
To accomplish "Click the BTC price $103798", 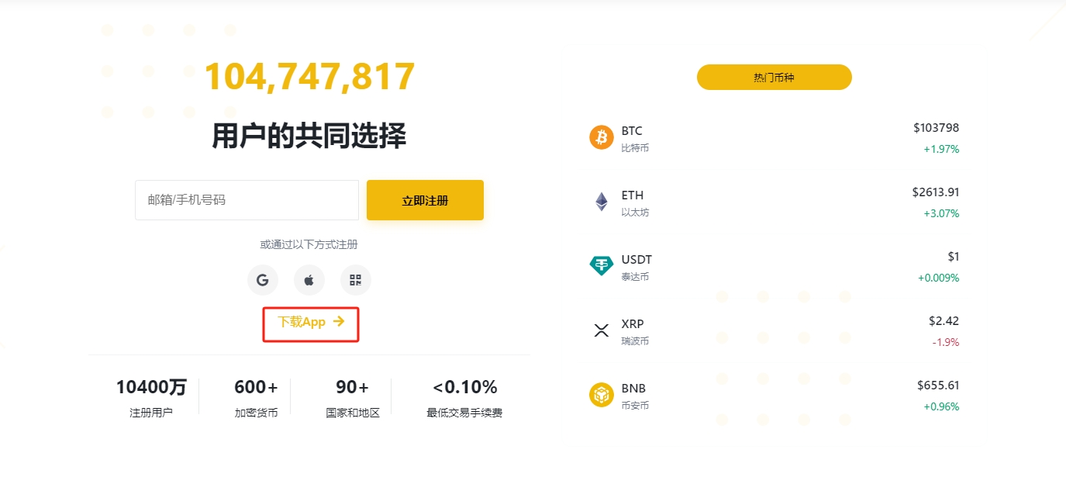I will tap(936, 127).
